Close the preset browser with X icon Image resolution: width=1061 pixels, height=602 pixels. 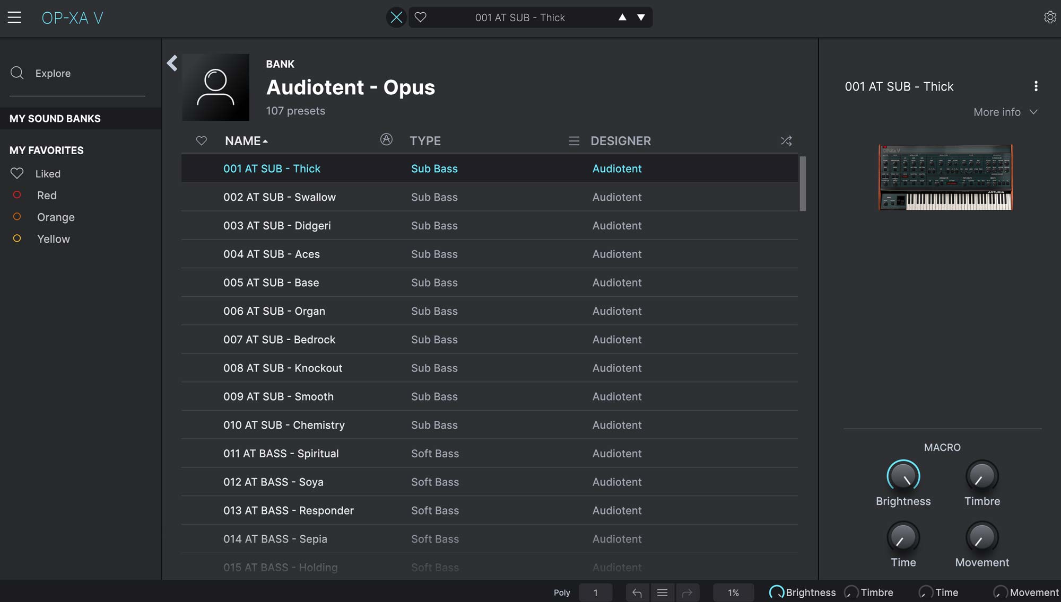coord(396,17)
